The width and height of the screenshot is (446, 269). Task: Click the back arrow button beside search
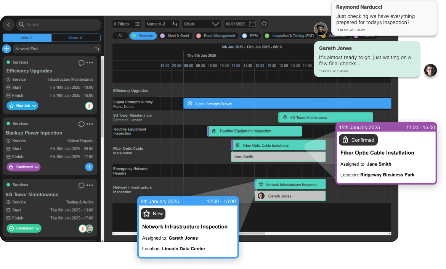[x=8, y=25]
